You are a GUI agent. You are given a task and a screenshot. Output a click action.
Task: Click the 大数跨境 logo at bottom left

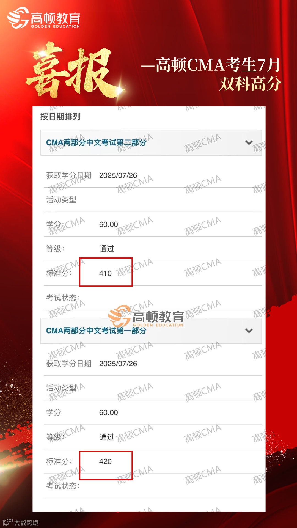[x=20, y=522]
